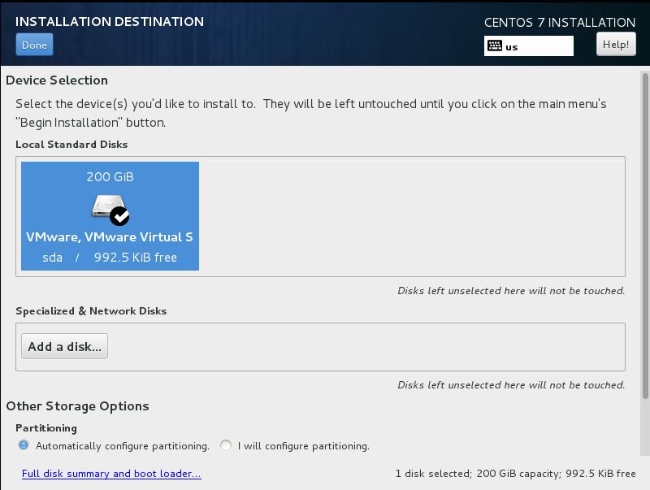650x490 pixels.
Task: Enable "Automatically configure partitioning"
Action: [x=25, y=444]
